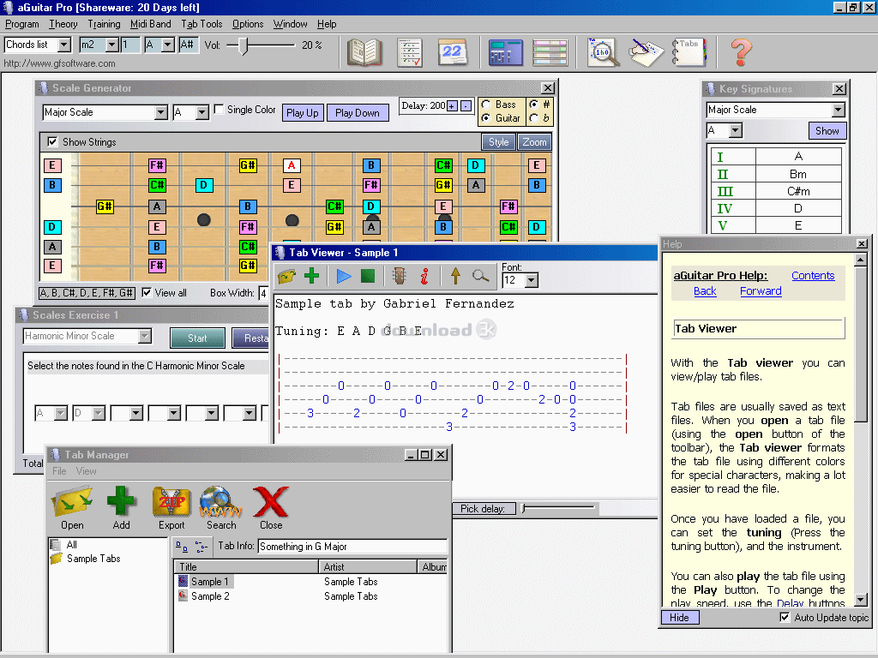Viewport: 878px width, 658px height.
Task: Open root note A dropdown in Scale Generator
Action: pos(202,112)
